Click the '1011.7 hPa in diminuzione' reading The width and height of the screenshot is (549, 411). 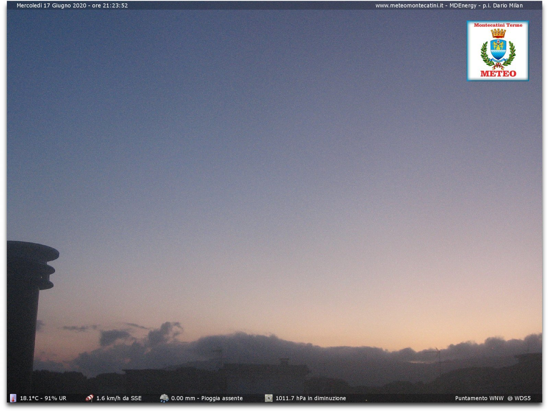pyautogui.click(x=311, y=398)
